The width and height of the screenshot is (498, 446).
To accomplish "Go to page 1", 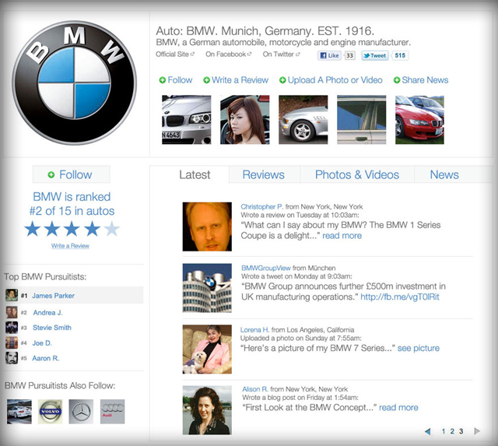I will pyautogui.click(x=444, y=431).
